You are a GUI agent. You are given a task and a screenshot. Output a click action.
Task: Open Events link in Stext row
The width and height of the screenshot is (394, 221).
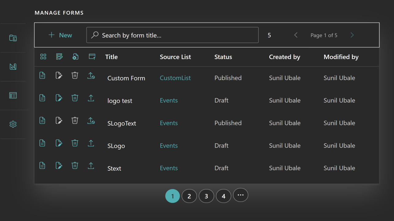click(x=169, y=168)
